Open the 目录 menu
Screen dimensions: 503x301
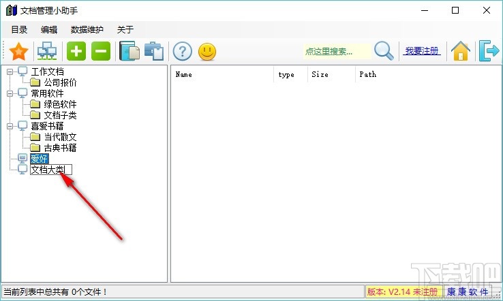(x=19, y=30)
